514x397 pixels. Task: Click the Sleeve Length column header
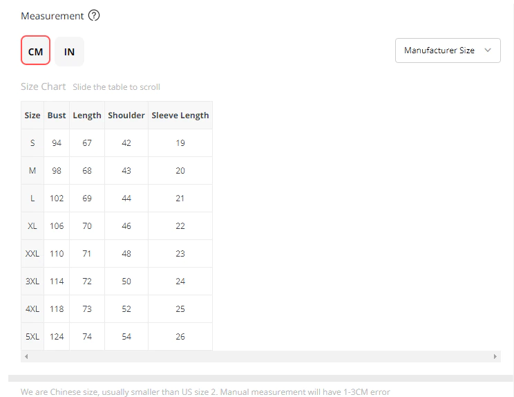(x=180, y=116)
